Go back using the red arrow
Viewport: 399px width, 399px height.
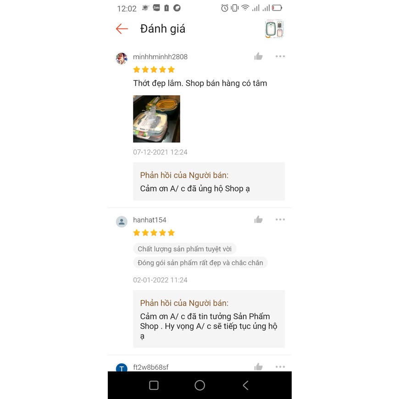[x=122, y=29]
